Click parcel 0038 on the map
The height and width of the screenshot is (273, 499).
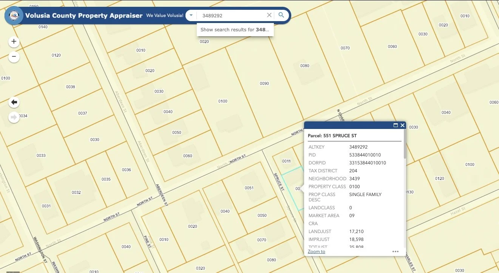71,87
